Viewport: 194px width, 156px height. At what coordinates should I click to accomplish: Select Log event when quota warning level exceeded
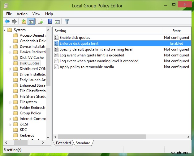99,61
